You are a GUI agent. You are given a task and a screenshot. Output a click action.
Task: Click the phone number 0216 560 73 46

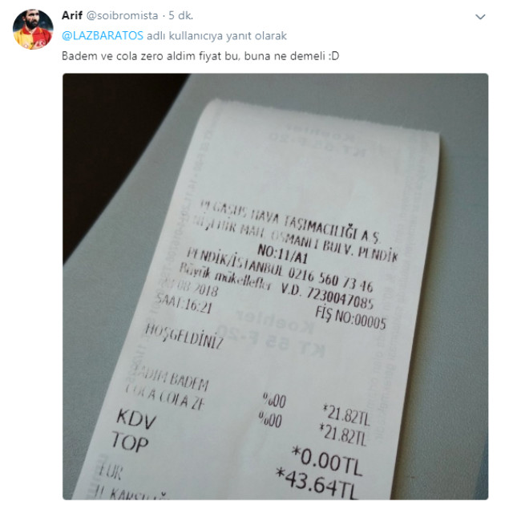click(x=330, y=280)
